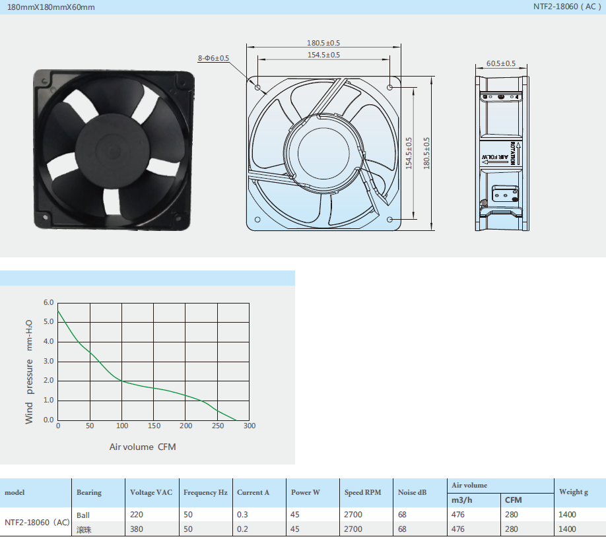
Task: Click the 'Wind pressure mm-H2O' axis title
Action: (x=29, y=371)
